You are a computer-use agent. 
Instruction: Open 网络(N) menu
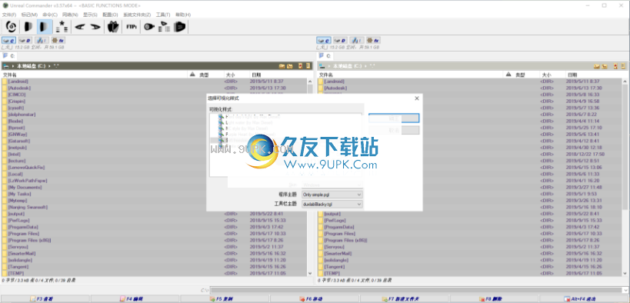(70, 15)
